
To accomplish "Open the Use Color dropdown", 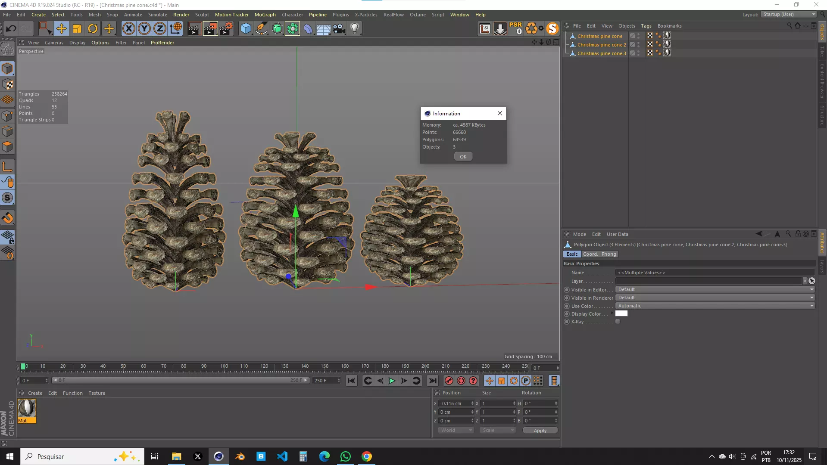I will (x=715, y=306).
